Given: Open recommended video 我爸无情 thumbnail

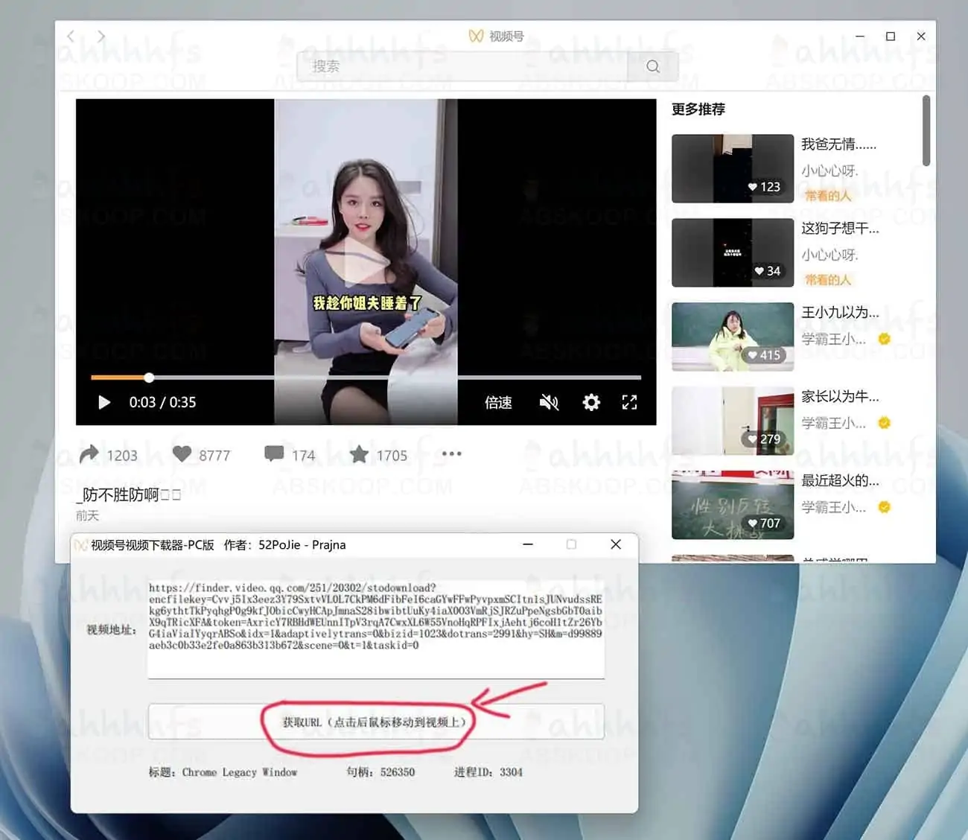Looking at the screenshot, I should pos(732,168).
